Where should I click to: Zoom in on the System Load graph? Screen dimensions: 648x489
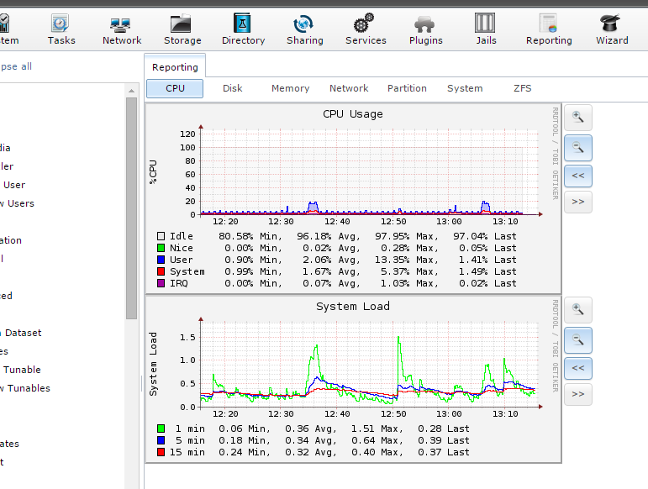[x=577, y=310]
